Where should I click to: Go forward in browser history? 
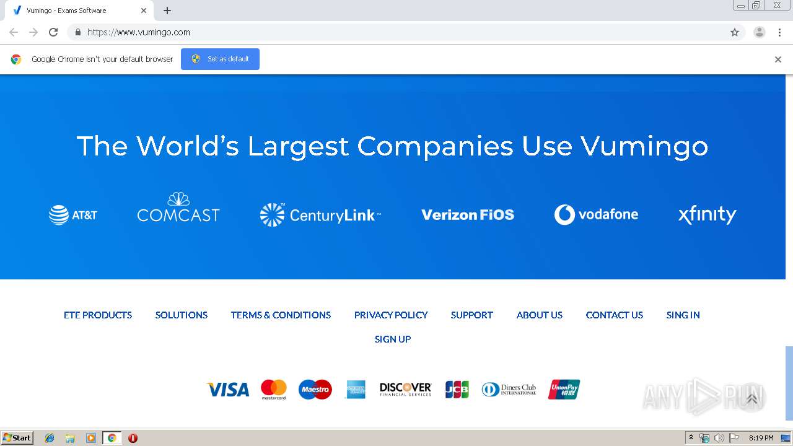[33, 32]
